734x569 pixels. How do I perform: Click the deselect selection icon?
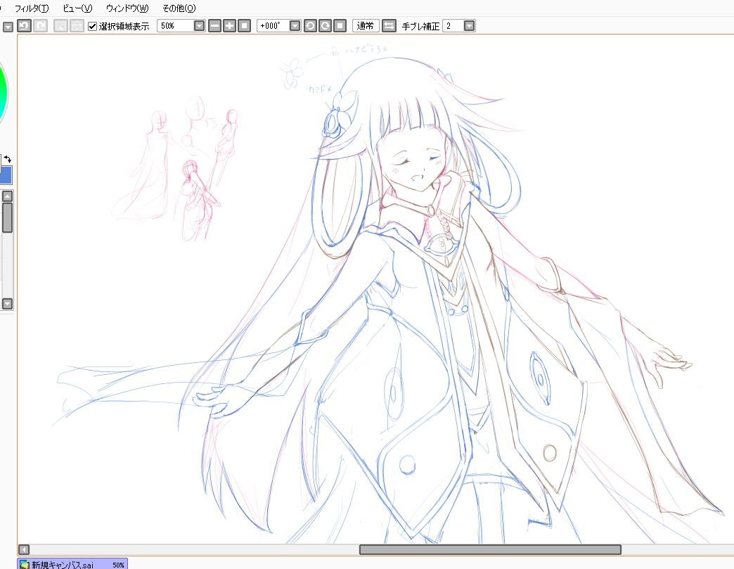61,26
